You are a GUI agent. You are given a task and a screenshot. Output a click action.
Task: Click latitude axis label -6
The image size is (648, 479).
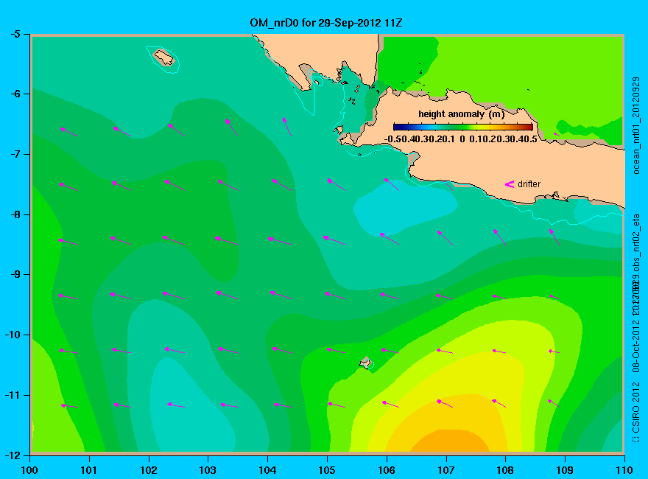15,94
